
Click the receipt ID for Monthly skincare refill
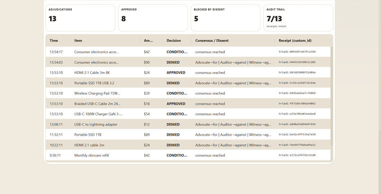297,155
